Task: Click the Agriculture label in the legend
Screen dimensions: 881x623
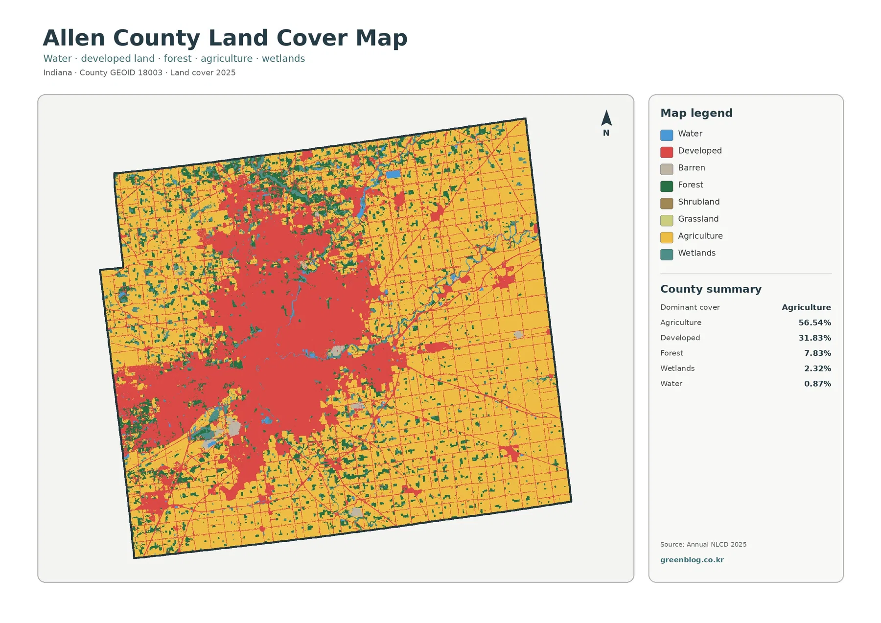Action: [700, 236]
